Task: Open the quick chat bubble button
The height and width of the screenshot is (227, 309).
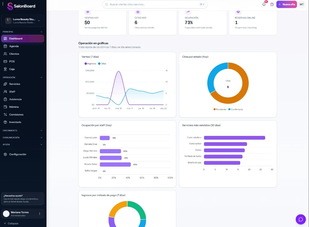Action: tap(301, 219)
